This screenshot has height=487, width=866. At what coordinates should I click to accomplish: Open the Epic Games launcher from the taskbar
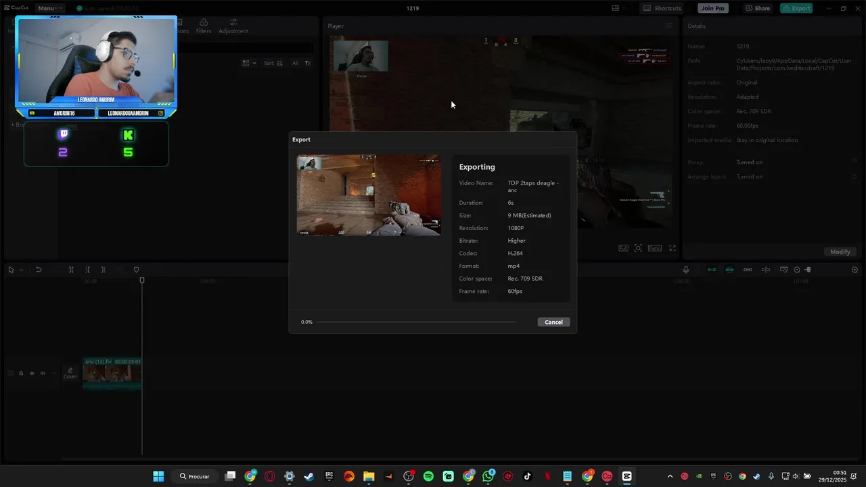[329, 476]
